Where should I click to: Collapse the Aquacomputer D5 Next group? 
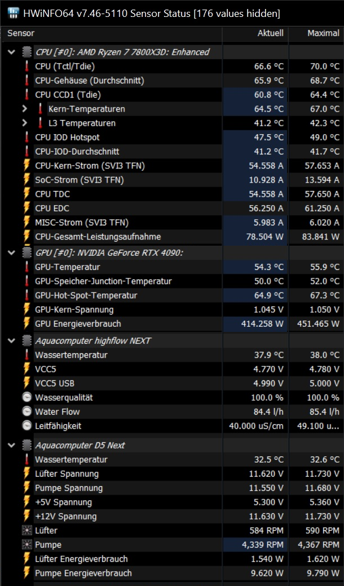tap(11, 445)
